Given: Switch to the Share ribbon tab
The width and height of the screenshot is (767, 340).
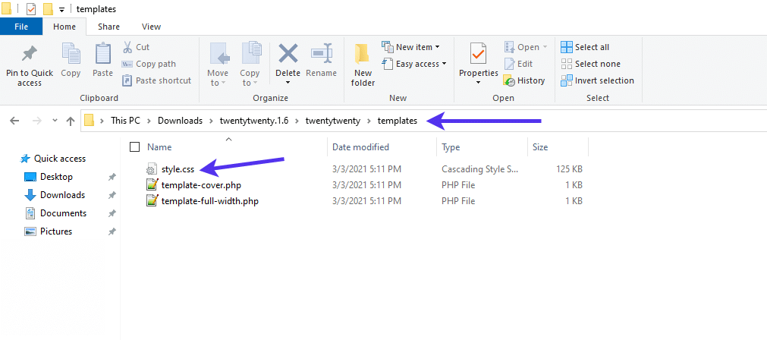Looking at the screenshot, I should click(108, 27).
